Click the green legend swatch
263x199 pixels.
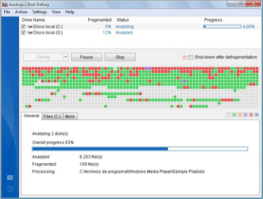234,115
